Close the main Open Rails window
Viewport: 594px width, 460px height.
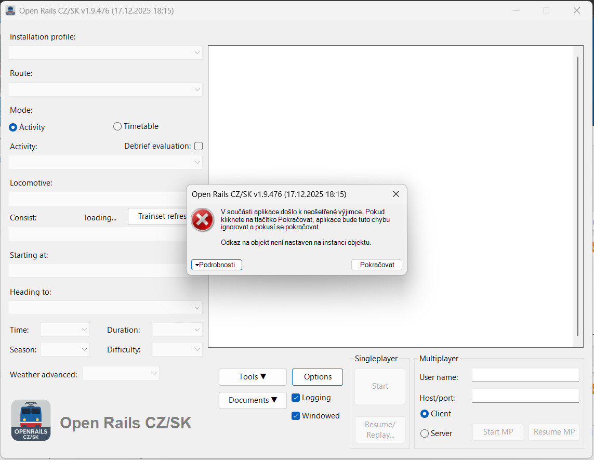(576, 10)
